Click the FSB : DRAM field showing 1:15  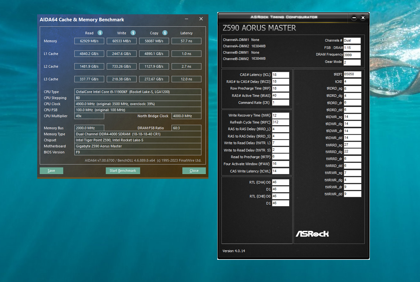coord(352,48)
